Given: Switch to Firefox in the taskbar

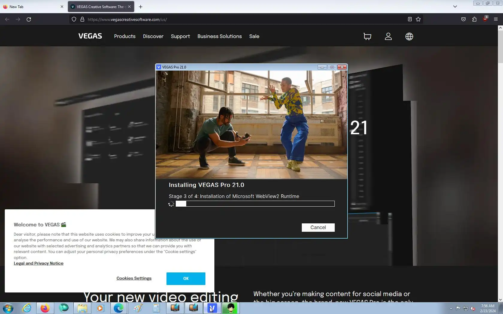Looking at the screenshot, I should coord(45,308).
